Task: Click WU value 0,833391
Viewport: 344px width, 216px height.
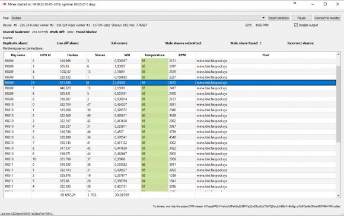Action: click(120, 94)
